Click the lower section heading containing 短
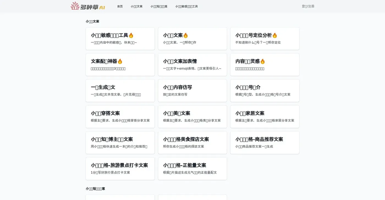The image size is (385, 200). (x=95, y=189)
